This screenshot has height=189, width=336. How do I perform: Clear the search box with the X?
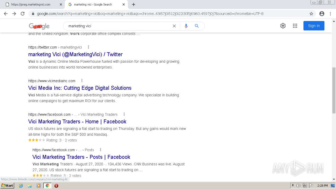pyautogui.click(x=174, y=26)
